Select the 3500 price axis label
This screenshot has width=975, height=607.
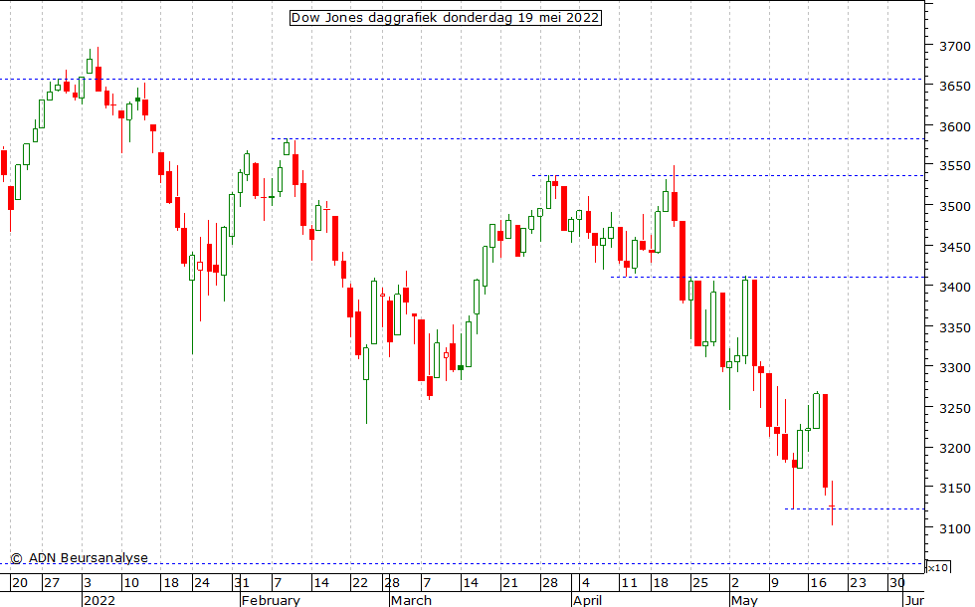click(954, 207)
